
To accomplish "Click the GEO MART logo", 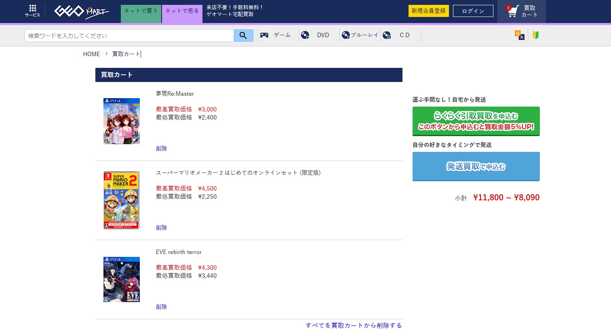I will [x=82, y=12].
